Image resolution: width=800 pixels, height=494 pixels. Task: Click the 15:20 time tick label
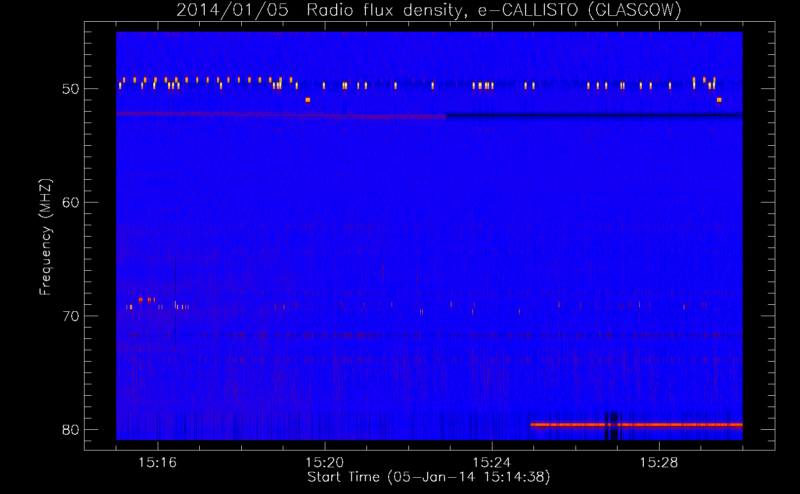324,463
